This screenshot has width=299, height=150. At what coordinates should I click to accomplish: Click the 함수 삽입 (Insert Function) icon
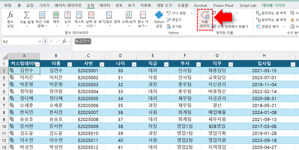[10, 15]
